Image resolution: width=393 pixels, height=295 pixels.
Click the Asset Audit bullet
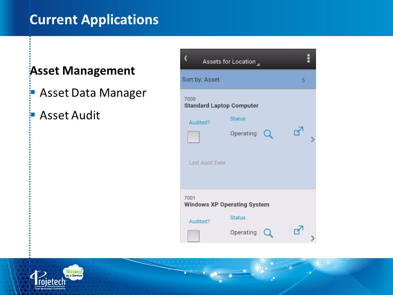tap(70, 116)
